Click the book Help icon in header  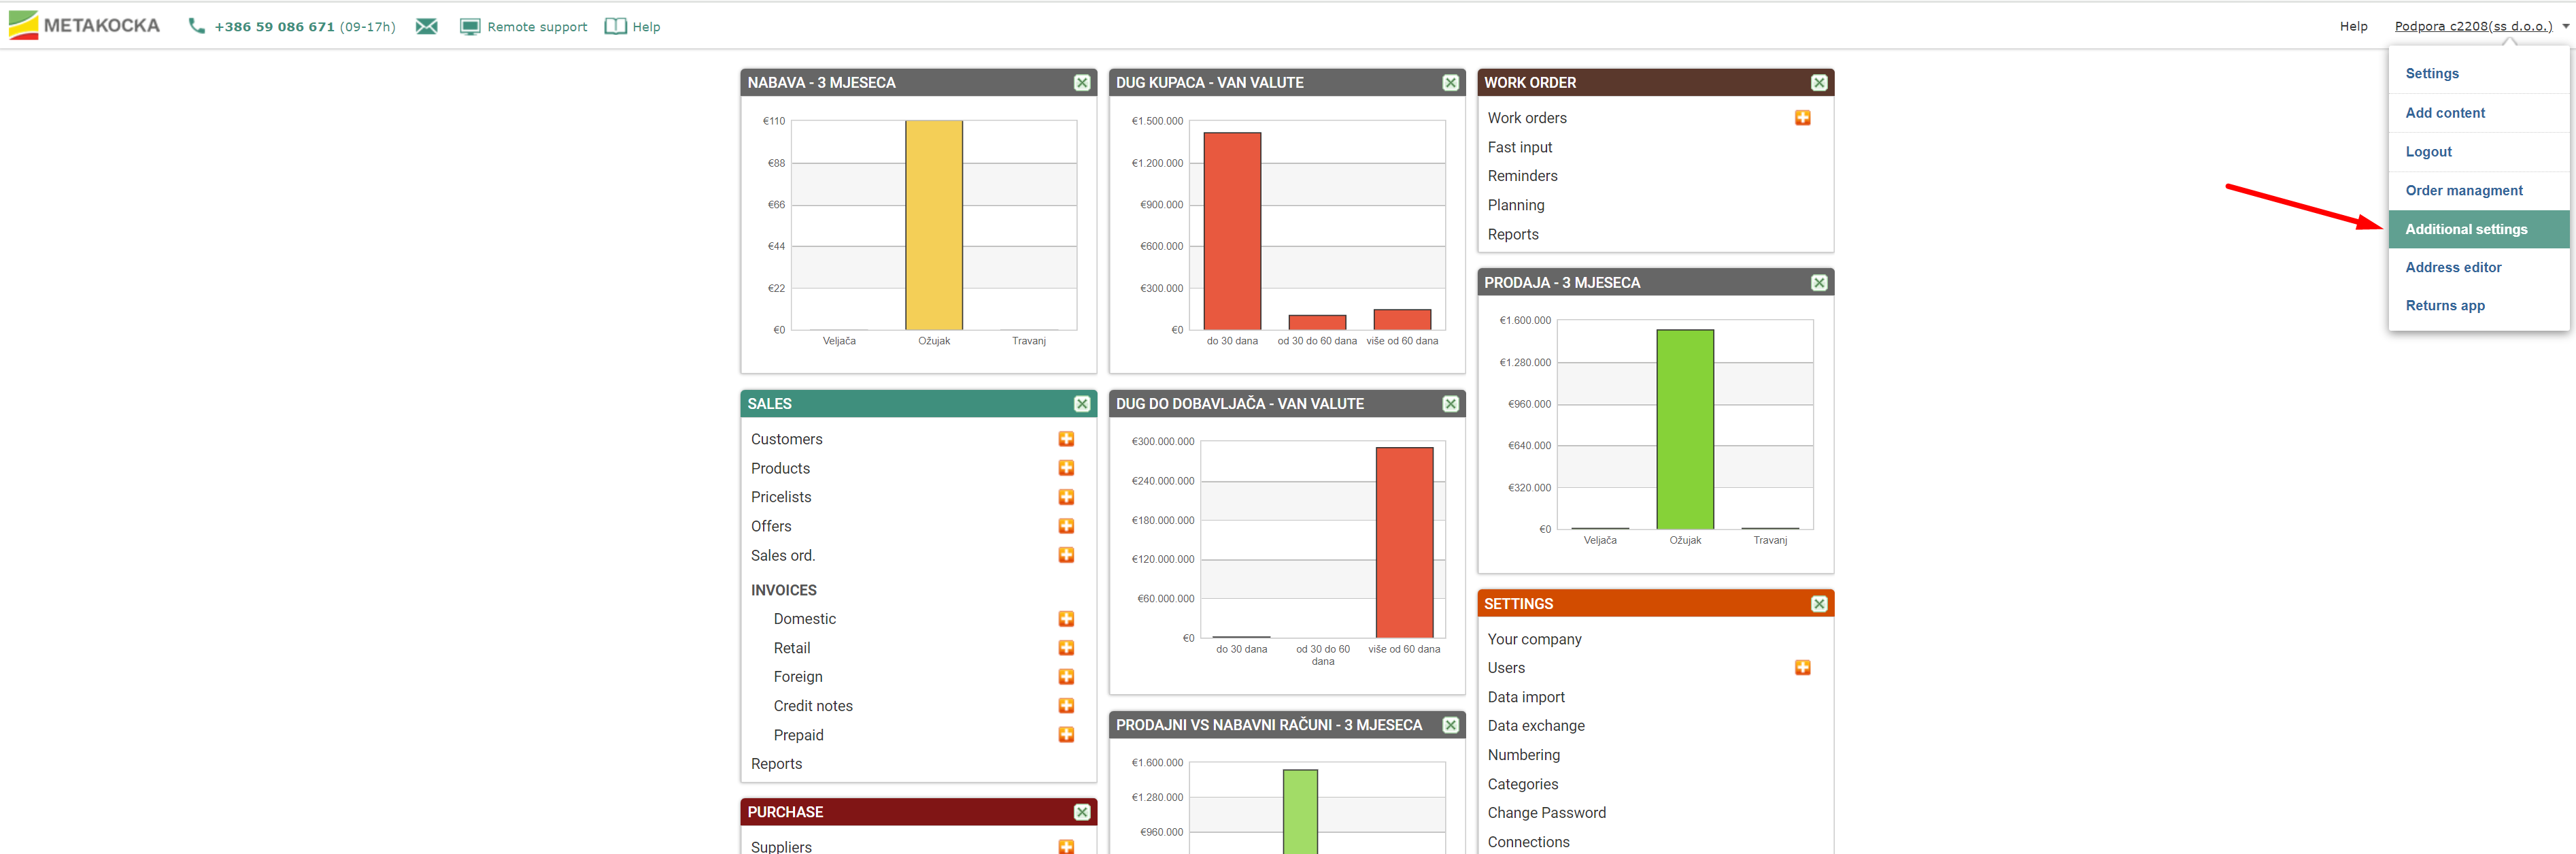tap(615, 27)
